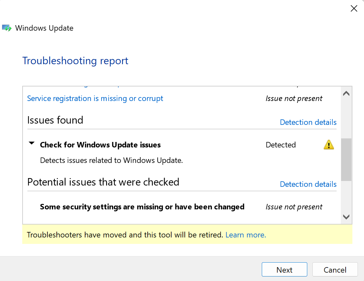The height and width of the screenshot is (281, 364).
Task: Click the Issues found section header
Action: coord(55,120)
